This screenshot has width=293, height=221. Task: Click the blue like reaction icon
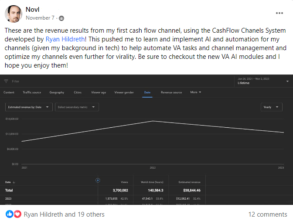pyautogui.click(x=9, y=214)
